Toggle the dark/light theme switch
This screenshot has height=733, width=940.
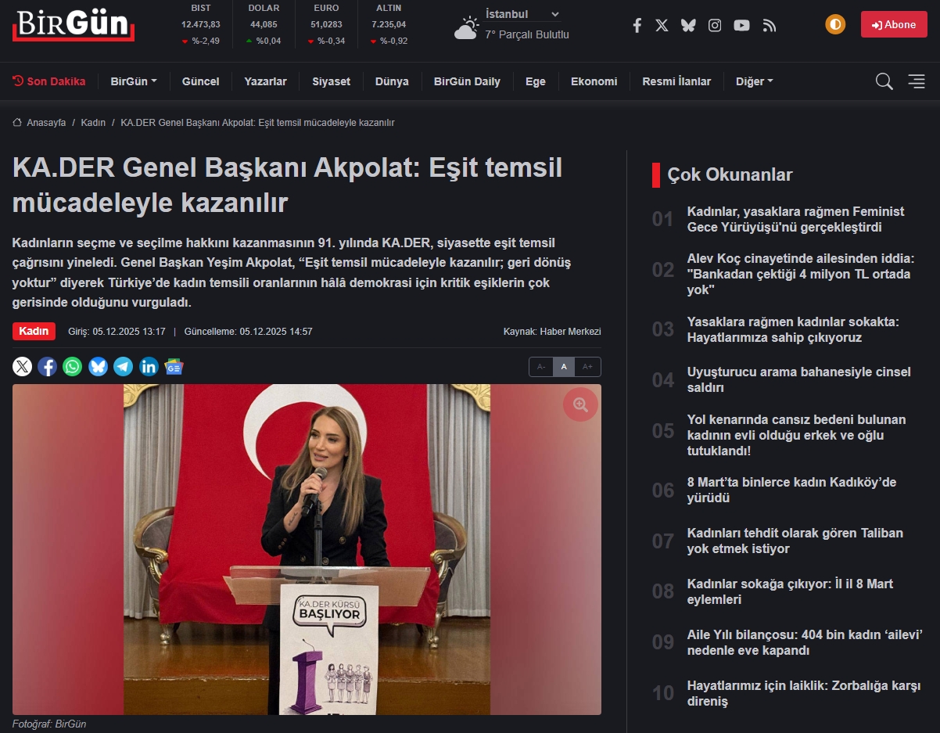click(x=835, y=24)
